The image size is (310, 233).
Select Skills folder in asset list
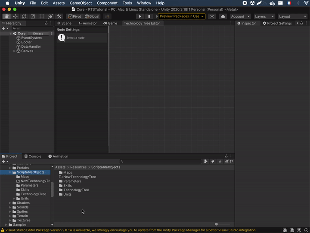point(65,185)
